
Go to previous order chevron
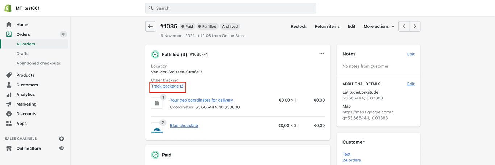[404, 26]
